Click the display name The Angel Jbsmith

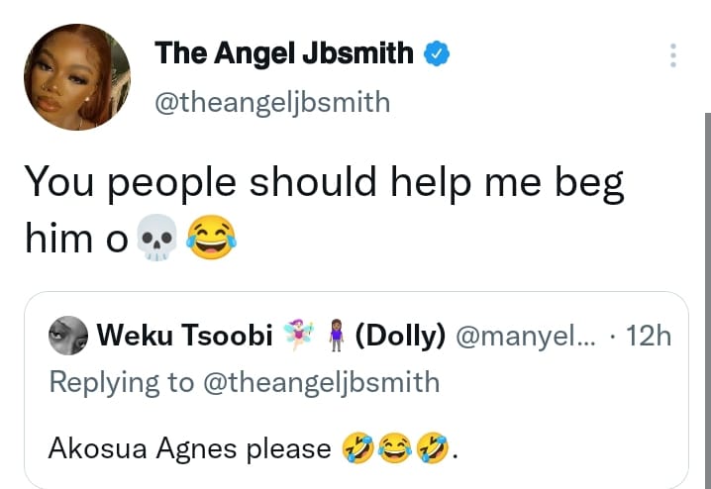(x=284, y=53)
